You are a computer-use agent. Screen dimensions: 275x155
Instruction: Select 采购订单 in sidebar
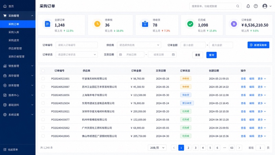(18, 24)
